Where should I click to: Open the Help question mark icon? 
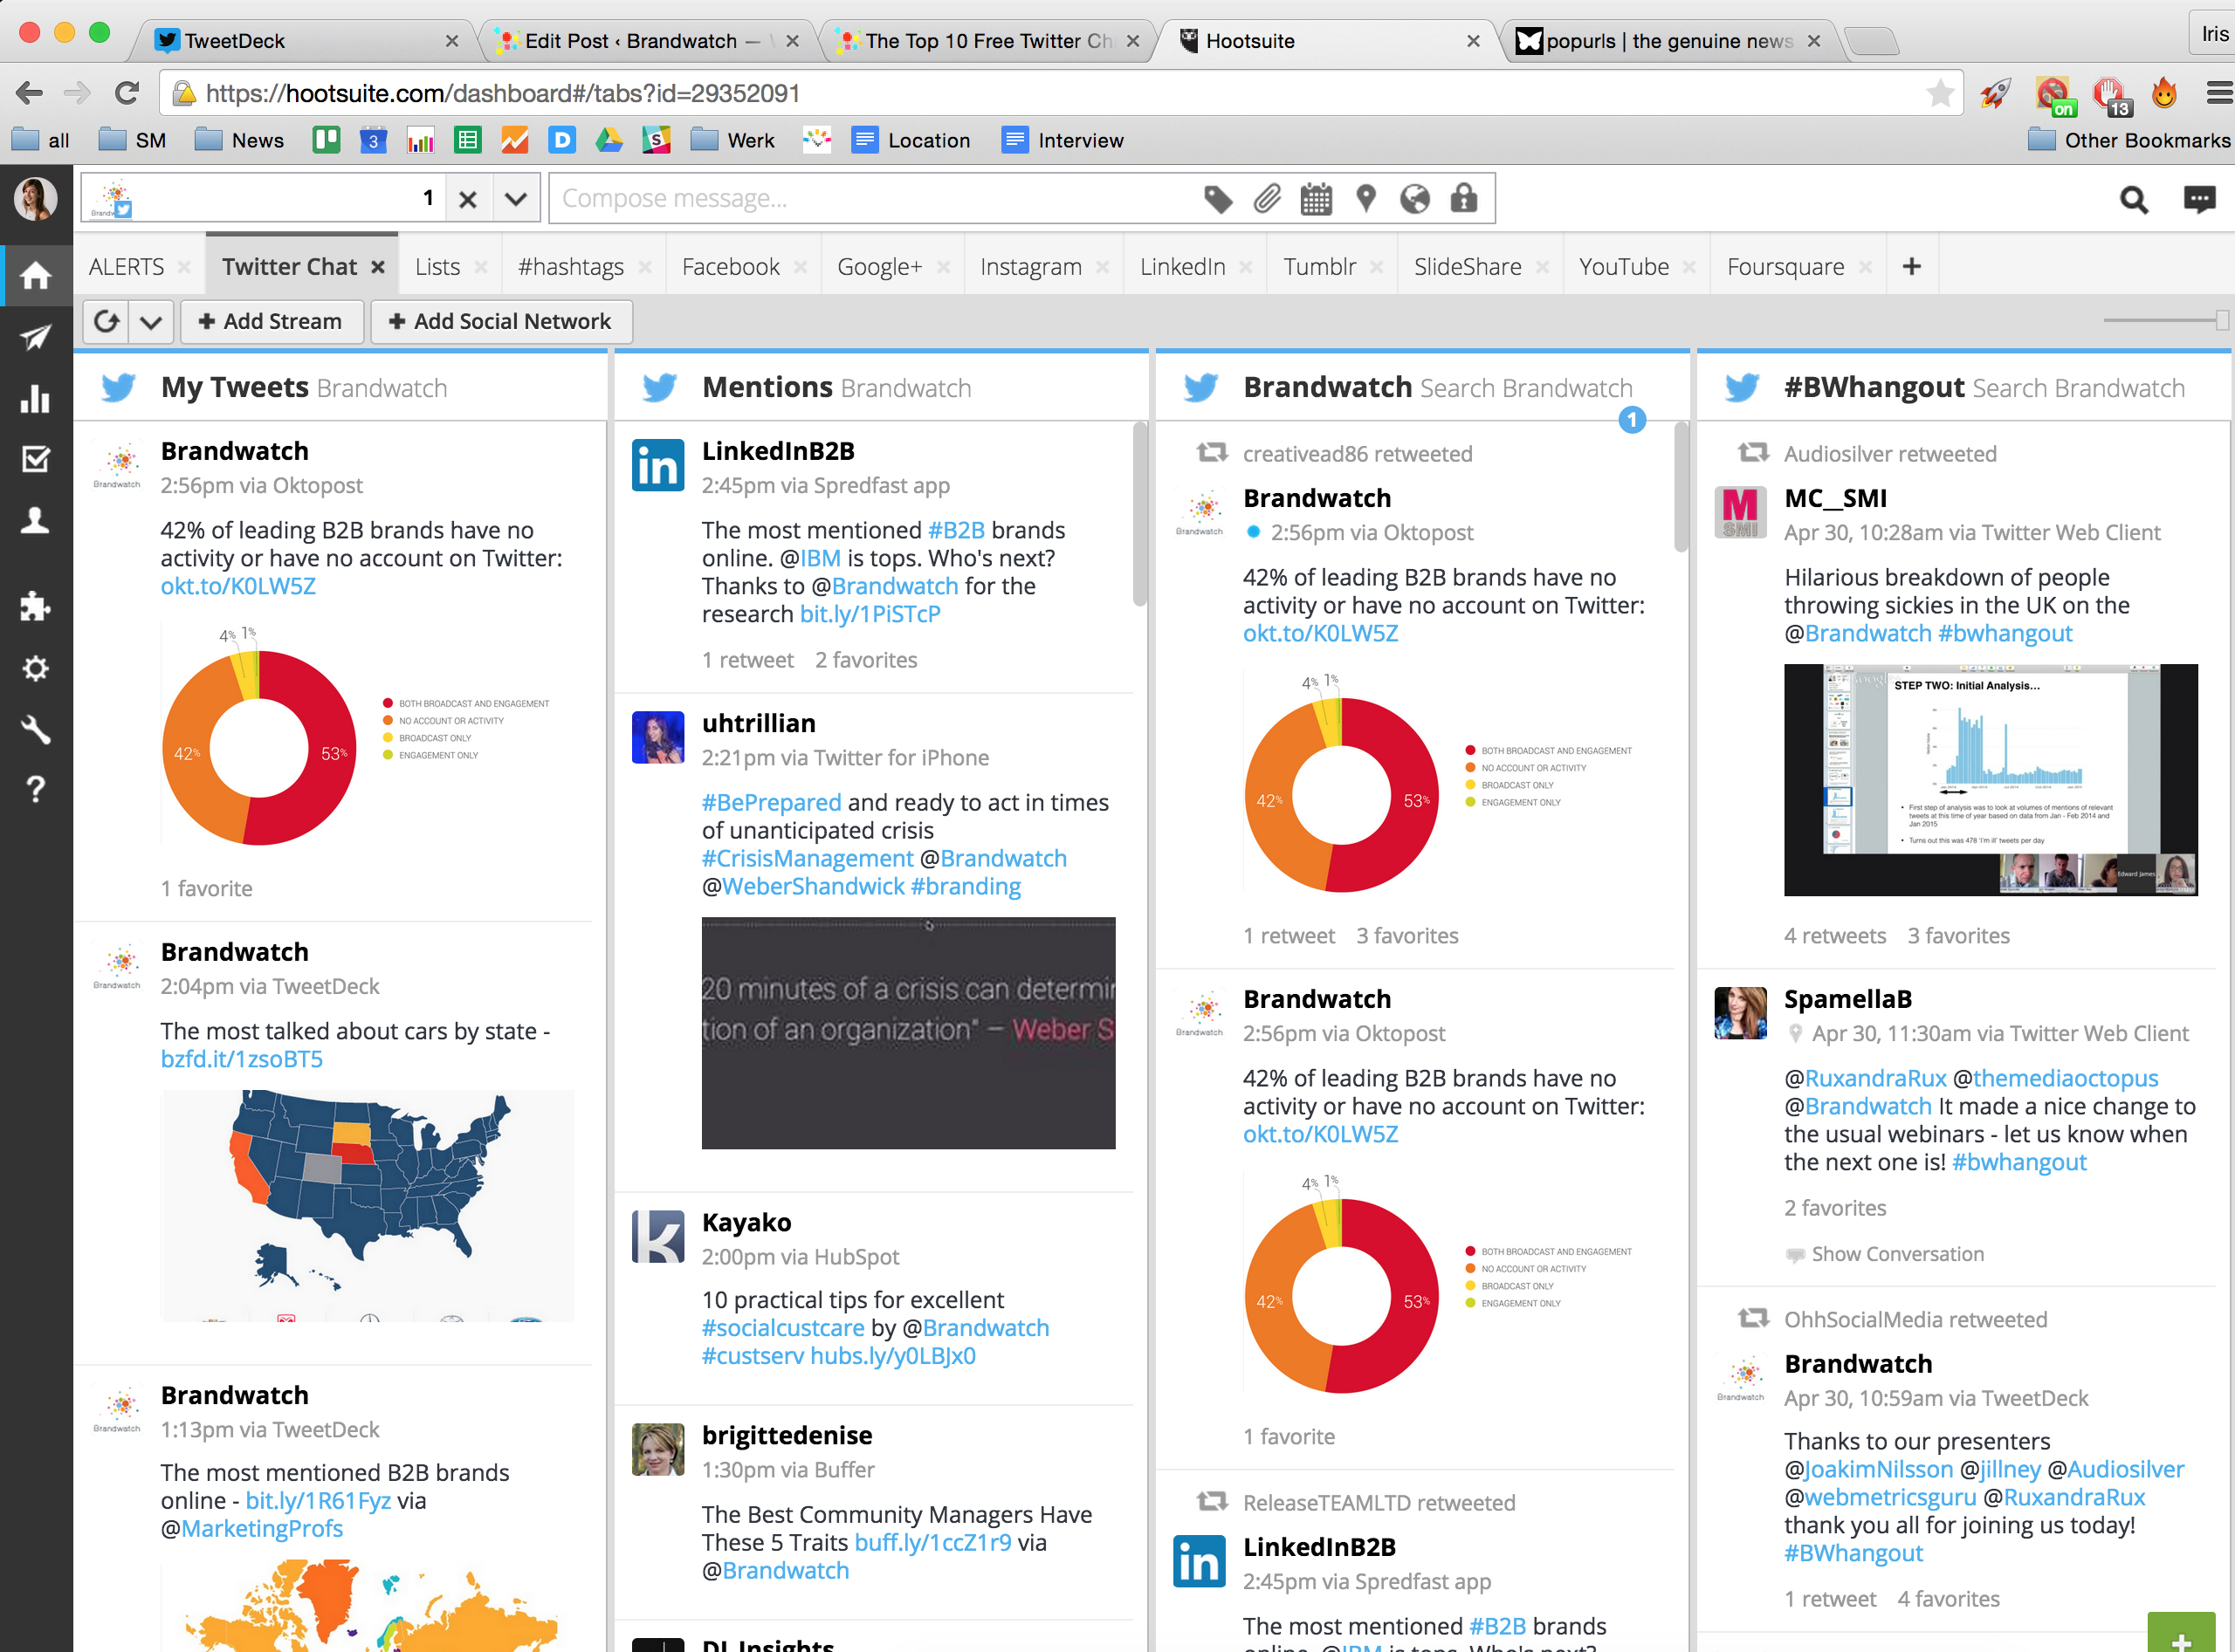point(36,789)
